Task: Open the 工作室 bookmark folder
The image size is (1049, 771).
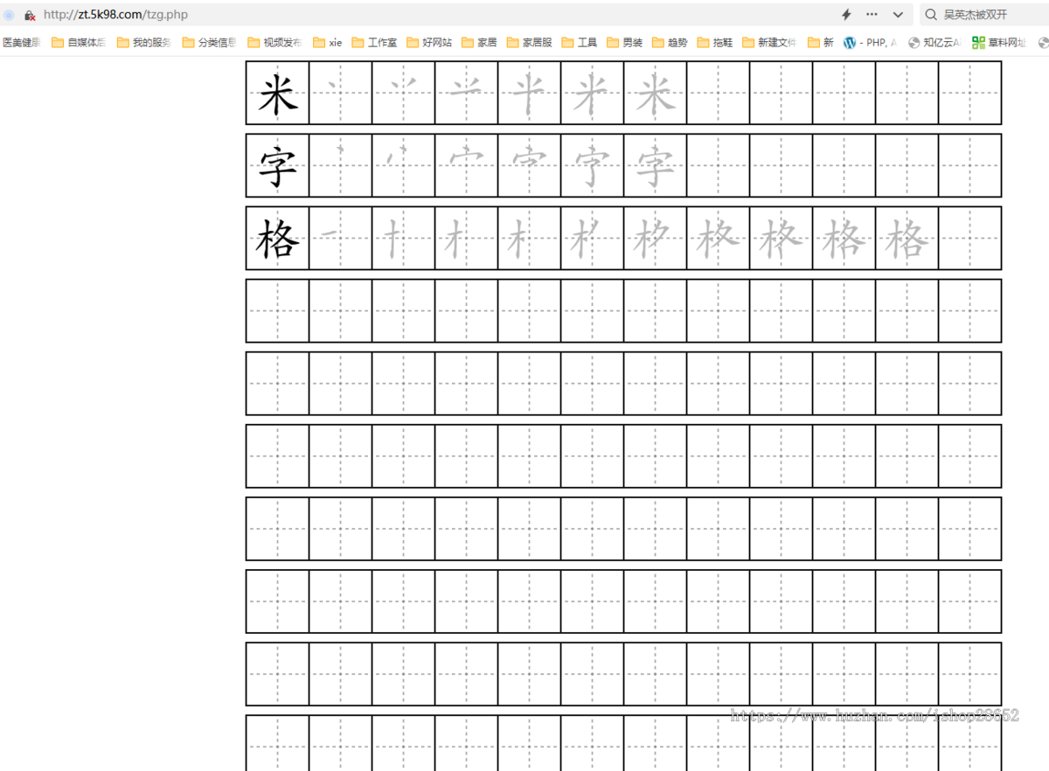Action: coord(374,42)
